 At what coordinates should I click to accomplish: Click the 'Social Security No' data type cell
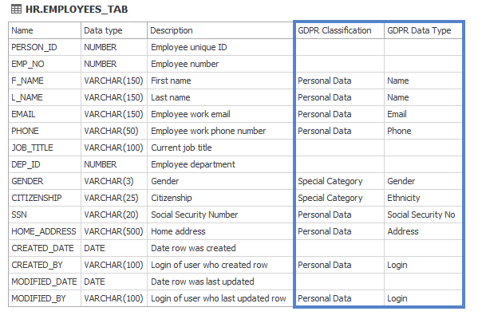click(421, 215)
